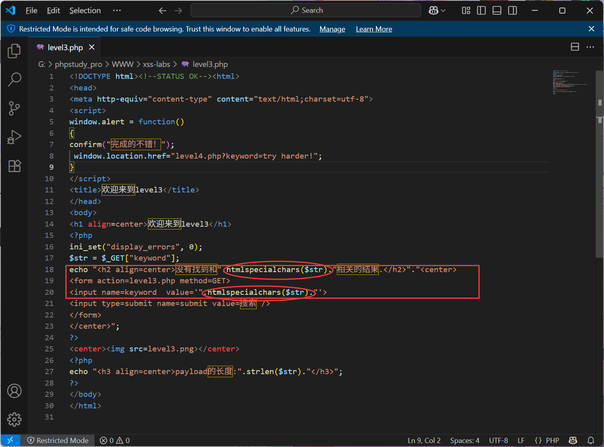Click the Manage link in banner
Image resolution: width=604 pixels, height=447 pixels.
332,29
